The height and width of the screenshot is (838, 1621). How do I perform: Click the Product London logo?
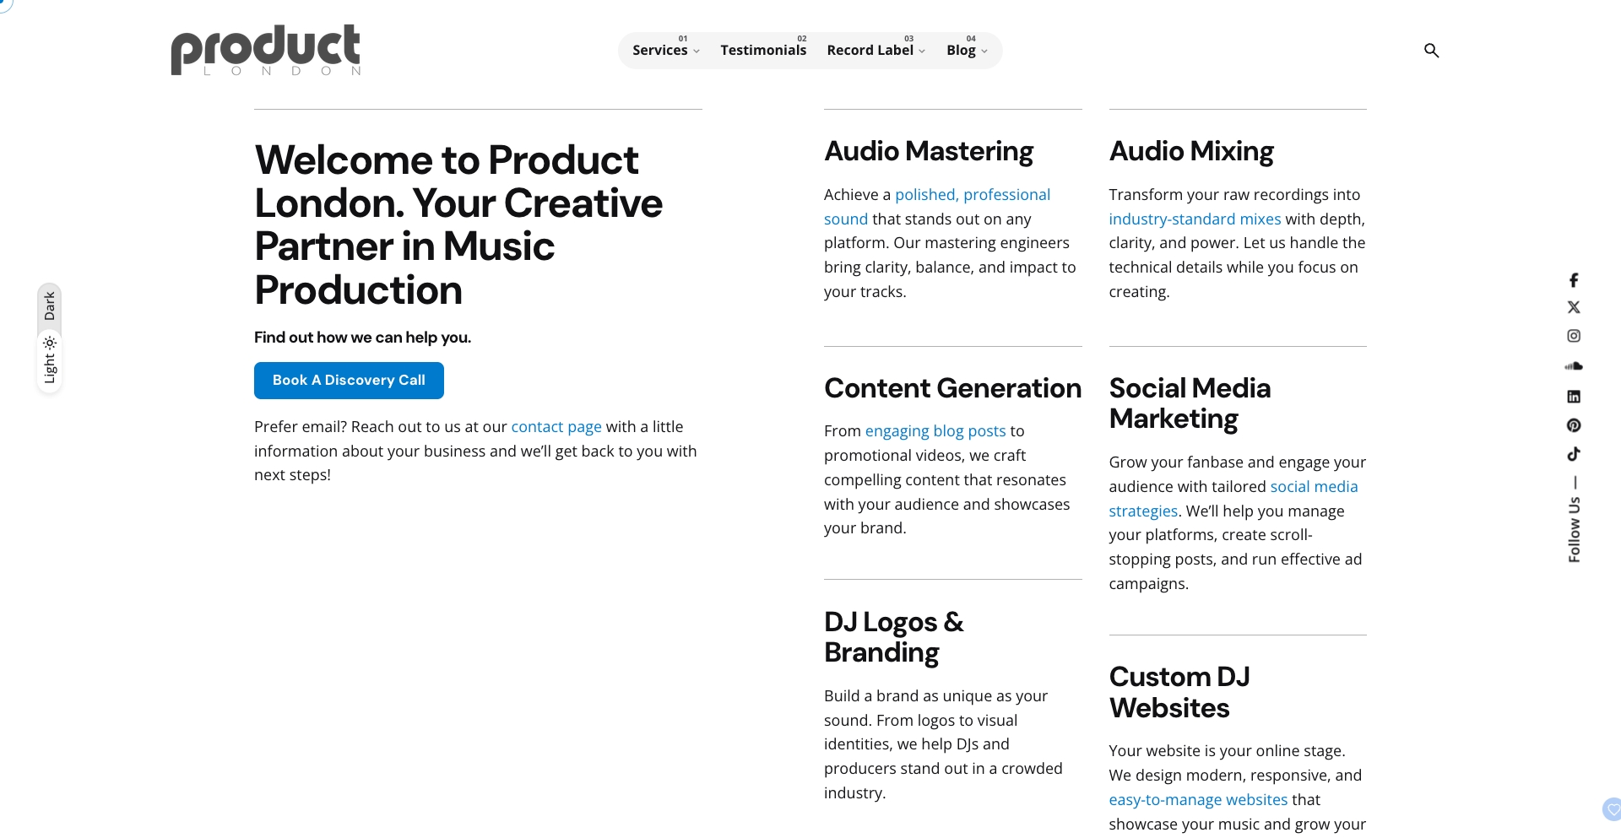(265, 50)
